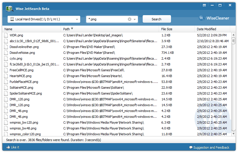Screen dimensions: 238x153
Task: Click the file icon for DissolveNoise.png
Action: click(6, 53)
